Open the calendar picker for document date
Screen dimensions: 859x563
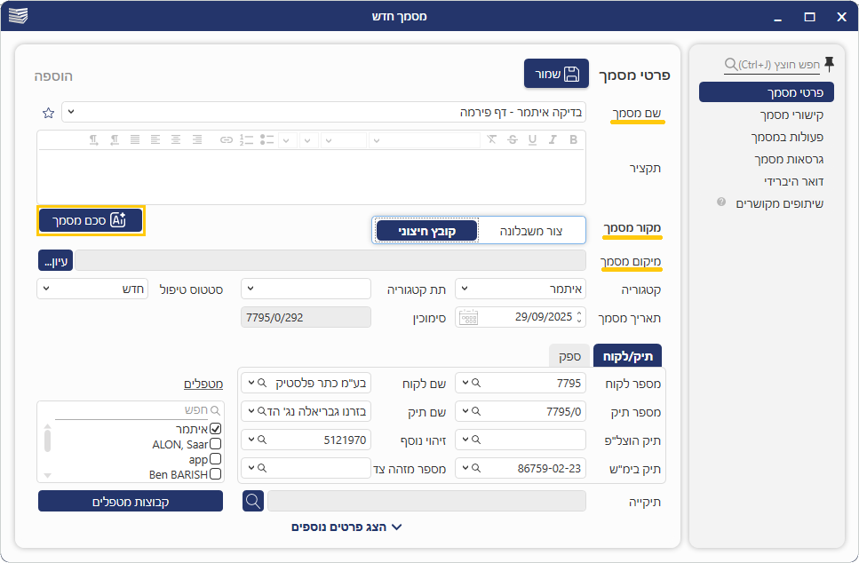[468, 317]
